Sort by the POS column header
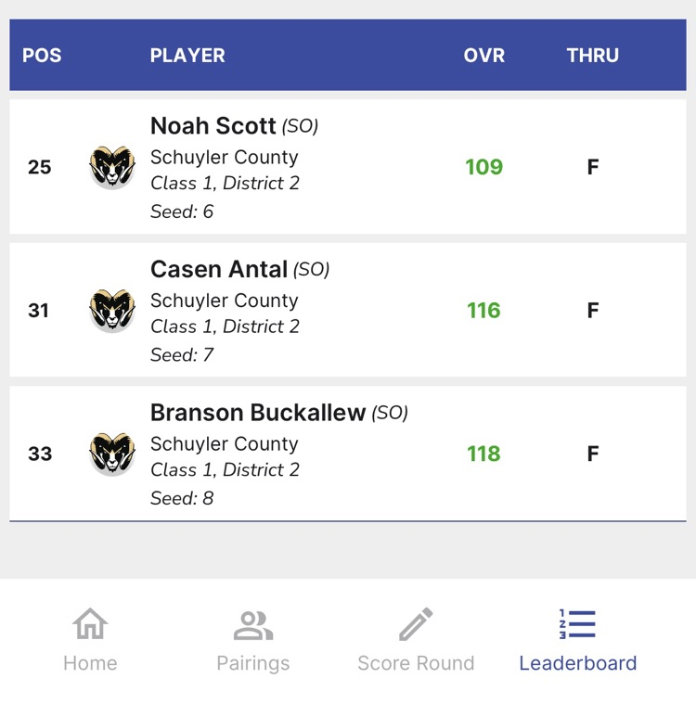Viewport: 696px width, 704px height. (42, 56)
